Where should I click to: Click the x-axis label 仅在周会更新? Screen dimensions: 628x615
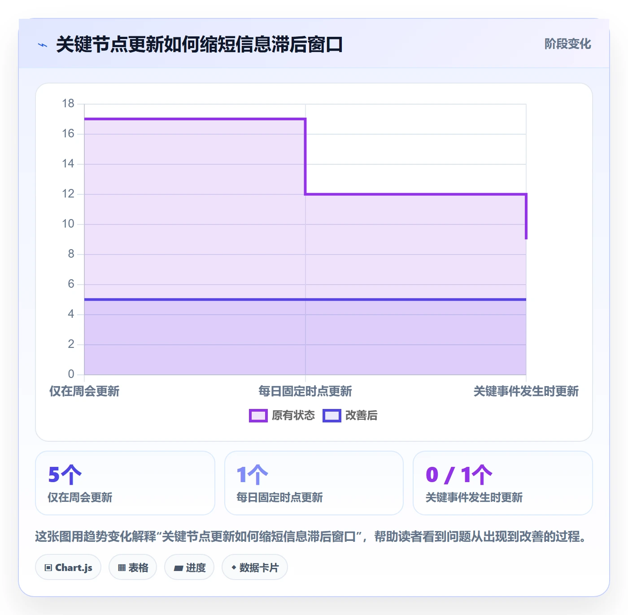pyautogui.click(x=84, y=391)
